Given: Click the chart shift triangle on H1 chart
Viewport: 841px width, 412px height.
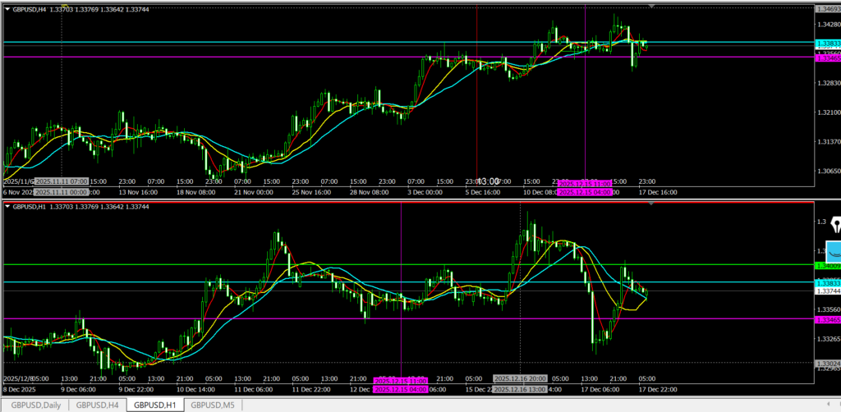Looking at the screenshot, I should tap(651, 204).
